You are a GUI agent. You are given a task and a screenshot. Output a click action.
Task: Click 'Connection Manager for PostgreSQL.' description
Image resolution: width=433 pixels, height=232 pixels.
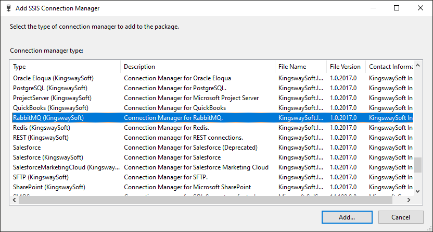[175, 88]
